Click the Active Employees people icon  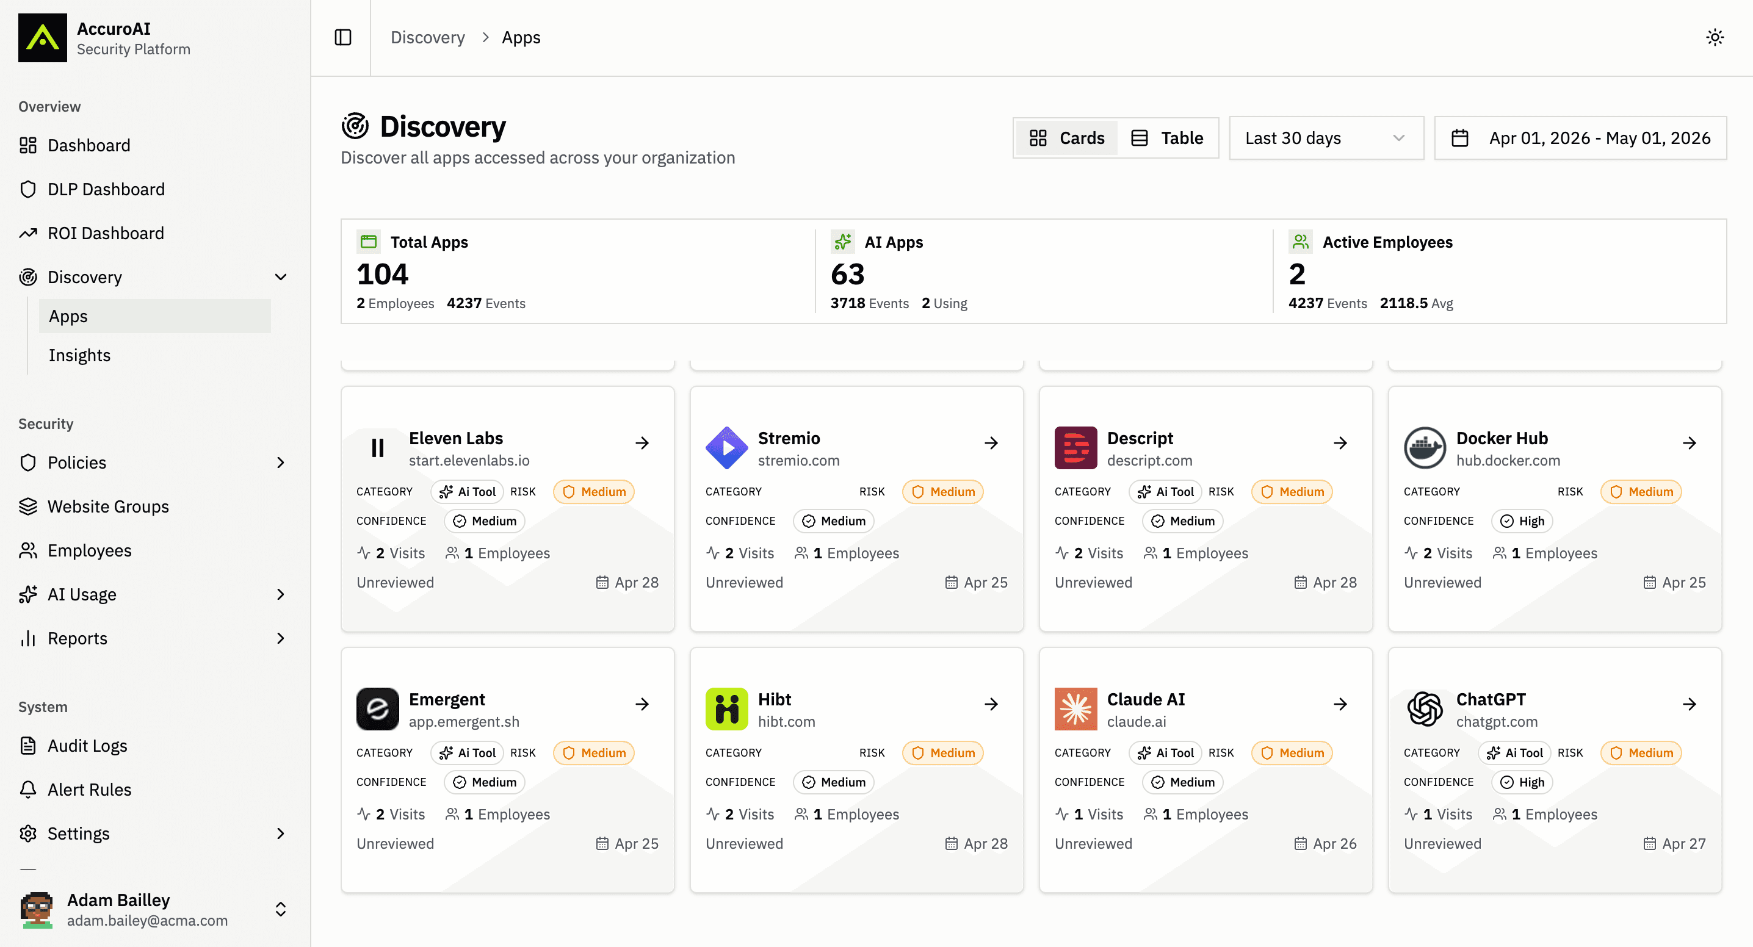[1301, 242]
